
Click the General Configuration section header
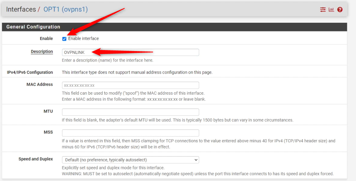[x=33, y=27]
